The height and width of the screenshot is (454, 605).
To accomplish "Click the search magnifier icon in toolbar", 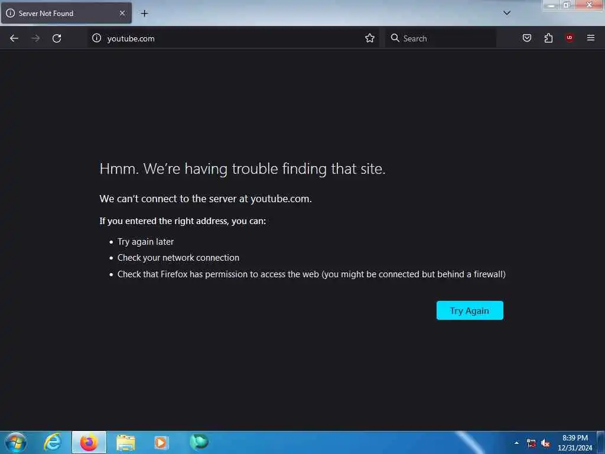I will pos(395,38).
